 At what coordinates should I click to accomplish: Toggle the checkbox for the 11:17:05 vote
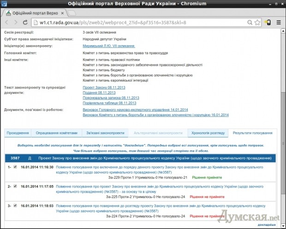pos(15,186)
